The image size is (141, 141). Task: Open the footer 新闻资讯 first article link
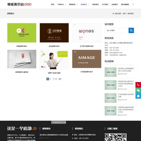54,135
